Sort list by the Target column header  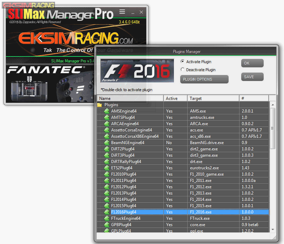coord(213,98)
